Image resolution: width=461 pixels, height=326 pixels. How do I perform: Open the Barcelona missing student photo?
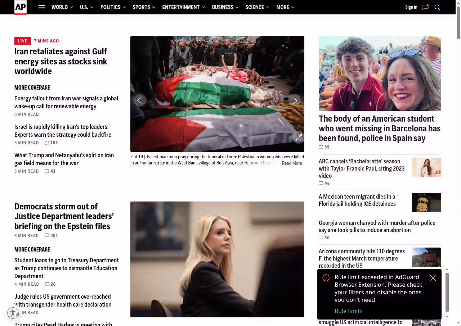coord(380,73)
